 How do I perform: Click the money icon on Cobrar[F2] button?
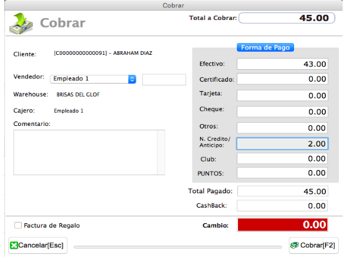point(295,245)
